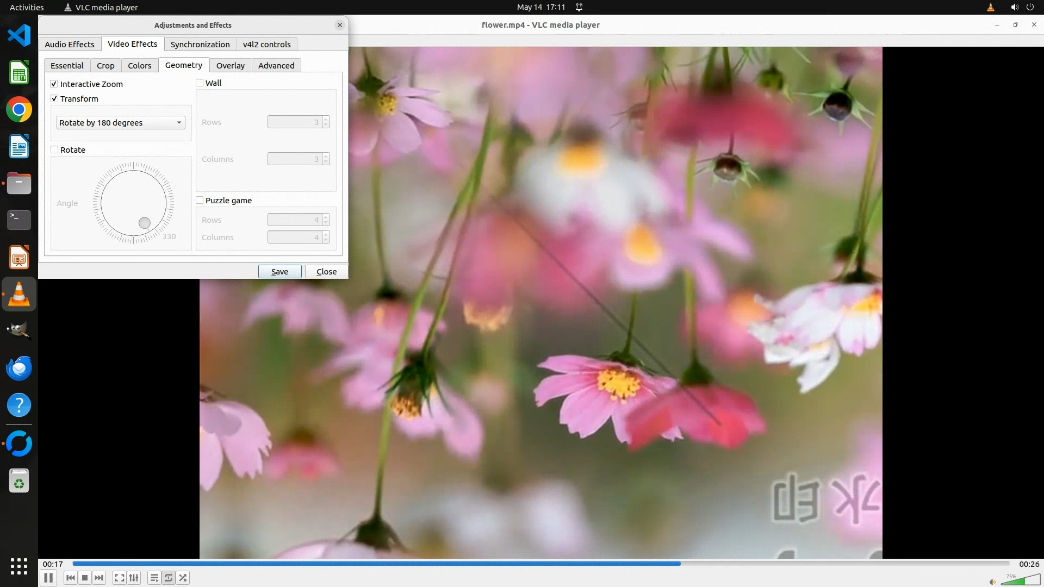Open system power menu in top bar
Image resolution: width=1044 pixels, height=587 pixels.
(1030, 7)
